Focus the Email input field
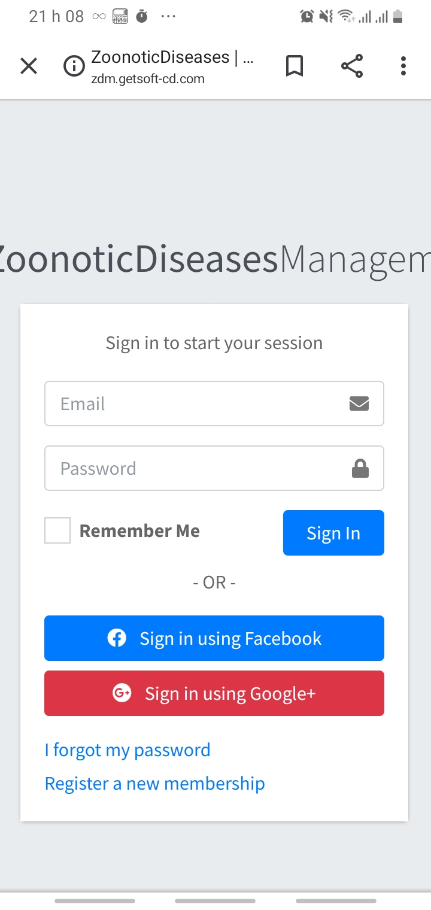The height and width of the screenshot is (910, 431). point(214,404)
